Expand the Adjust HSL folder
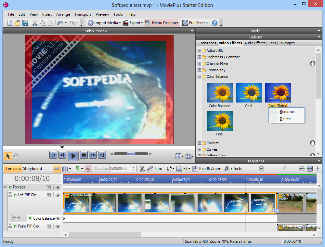This screenshot has height=247, width=325. (199, 50)
